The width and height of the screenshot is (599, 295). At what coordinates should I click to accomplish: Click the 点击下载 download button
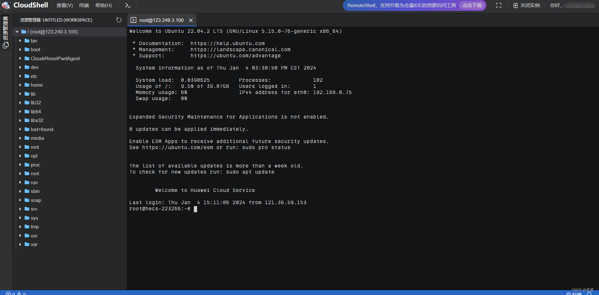[472, 5]
